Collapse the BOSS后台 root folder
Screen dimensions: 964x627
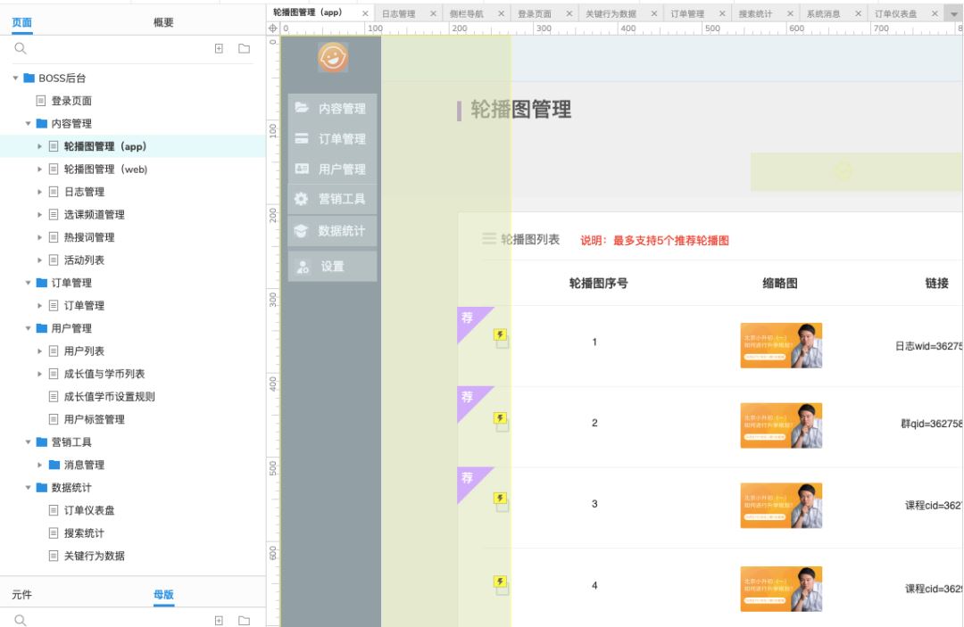coord(16,78)
